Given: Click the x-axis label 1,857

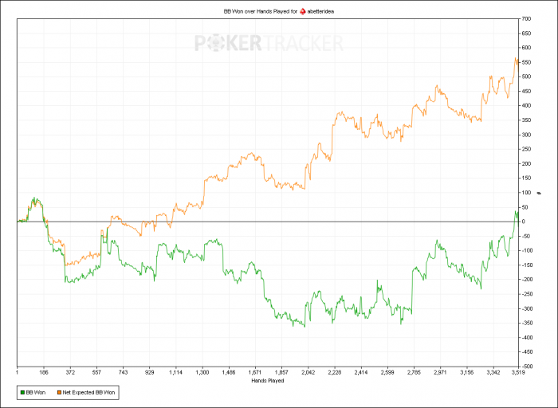Looking at the screenshot, I should [281, 372].
